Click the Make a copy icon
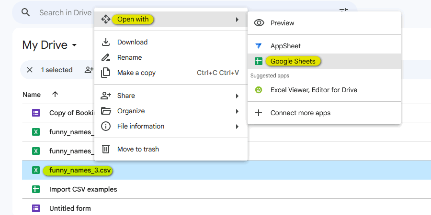This screenshot has width=431, height=215. click(x=105, y=73)
